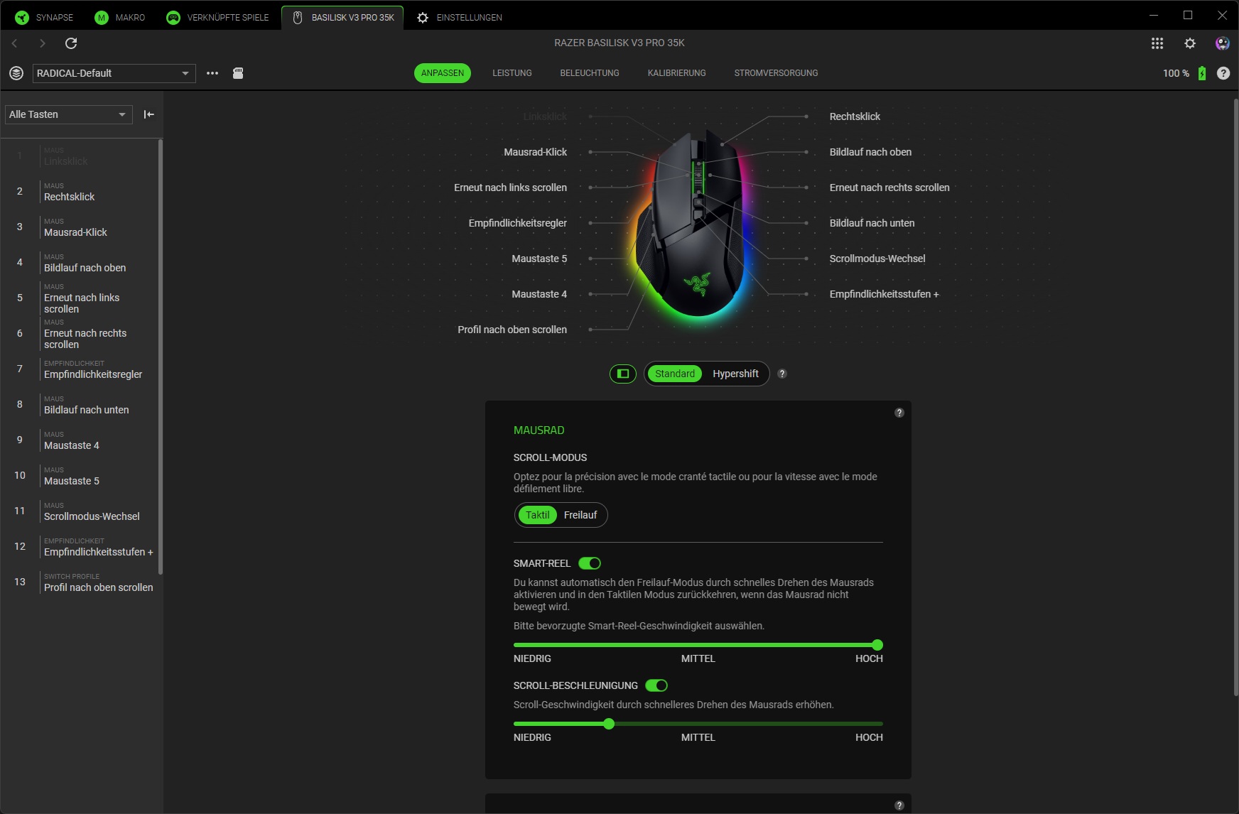Viewport: 1239px width, 814px height.
Task: Set Smart-Reel speed slider to Mittel
Action: [x=698, y=645]
